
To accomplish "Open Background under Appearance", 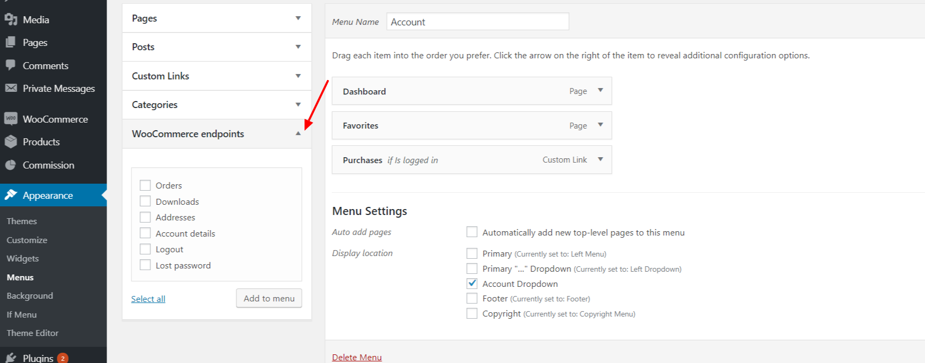I will tap(30, 295).
